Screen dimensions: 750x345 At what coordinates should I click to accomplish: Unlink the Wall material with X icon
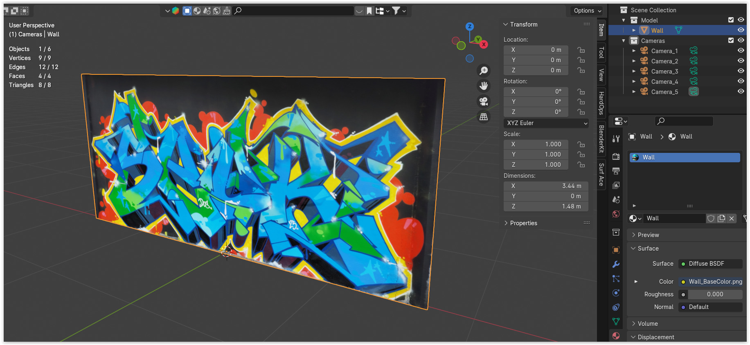(x=732, y=218)
